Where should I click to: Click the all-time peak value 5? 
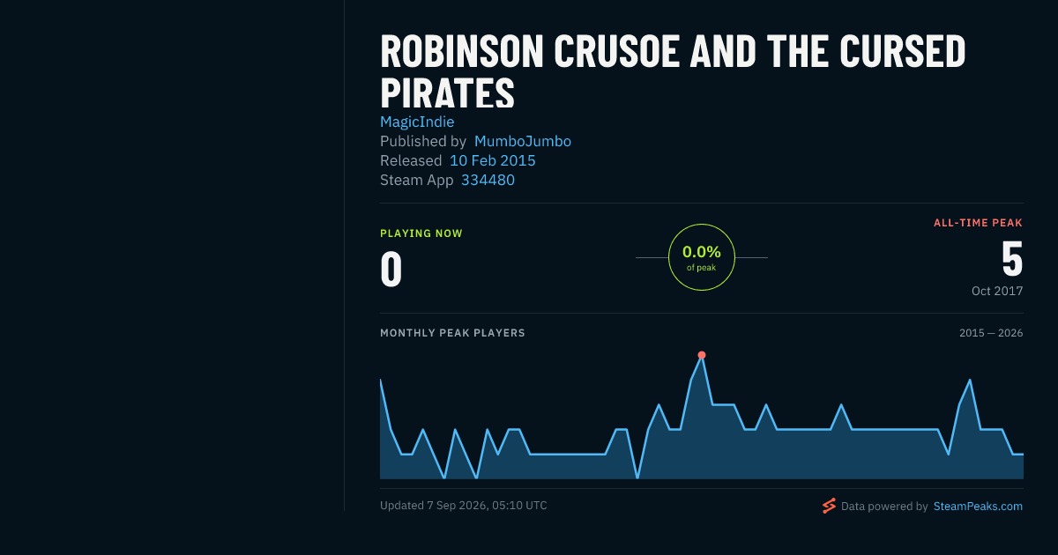pos(1012,259)
